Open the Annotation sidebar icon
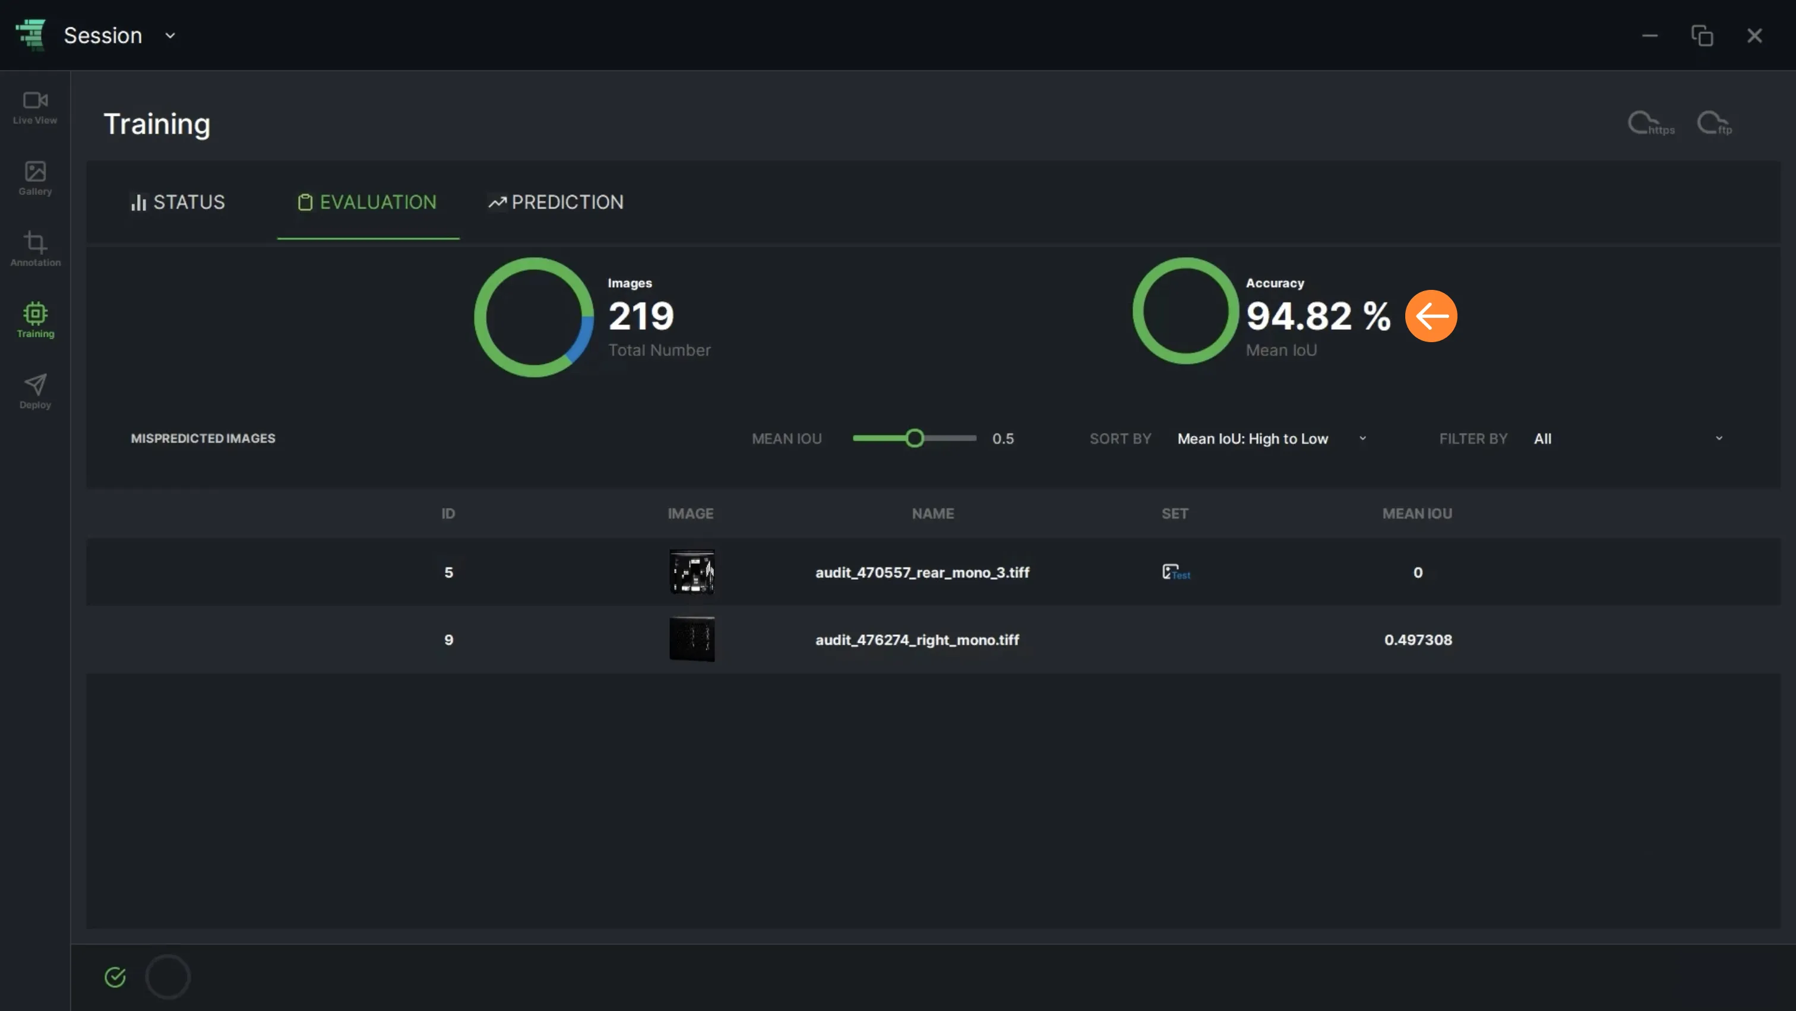This screenshot has width=1796, height=1011. [x=35, y=249]
